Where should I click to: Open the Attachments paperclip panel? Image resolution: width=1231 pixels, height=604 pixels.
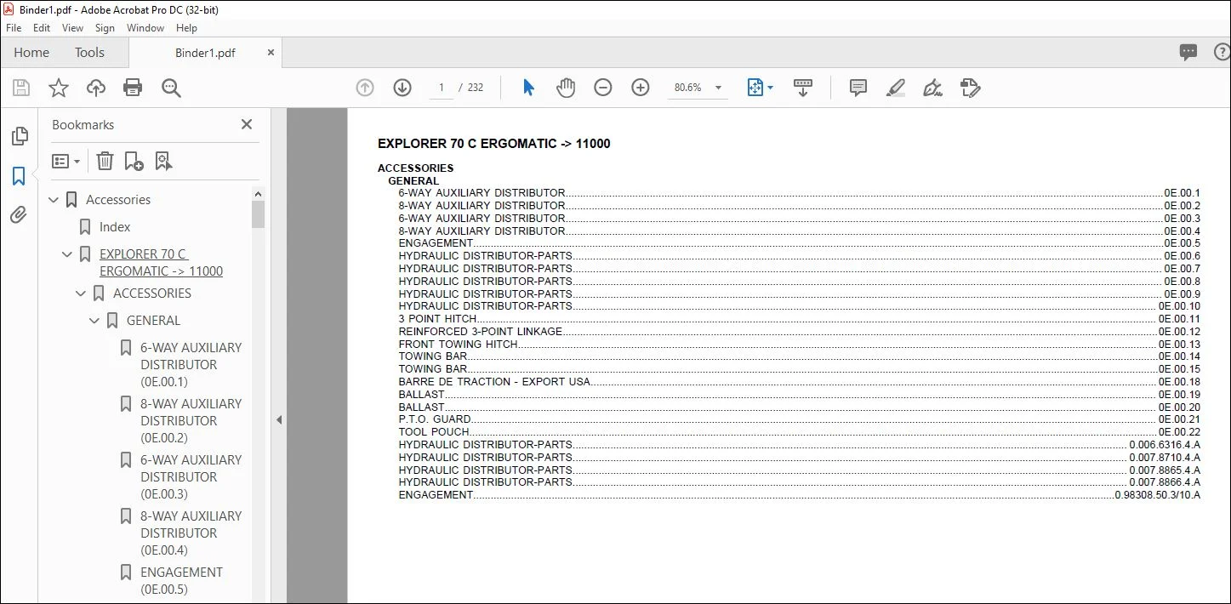pyautogui.click(x=19, y=215)
